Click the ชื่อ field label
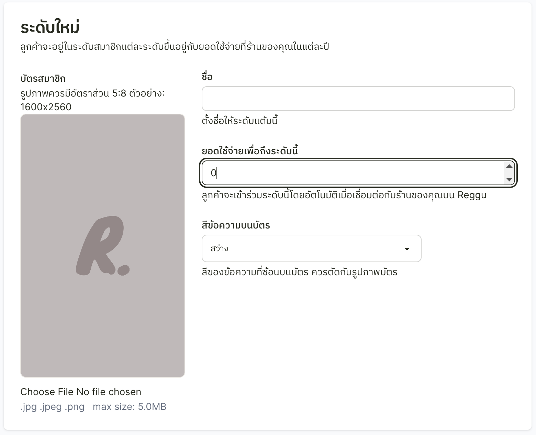536x435 pixels. 207,77
